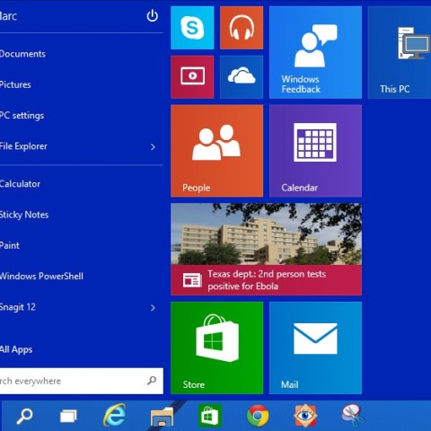
Task: Open the OneDrive cloud tile
Action: [x=242, y=77]
